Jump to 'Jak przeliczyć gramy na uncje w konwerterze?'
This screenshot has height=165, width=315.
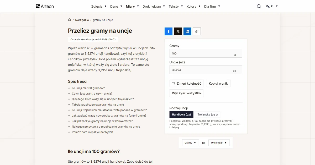click(x=102, y=121)
